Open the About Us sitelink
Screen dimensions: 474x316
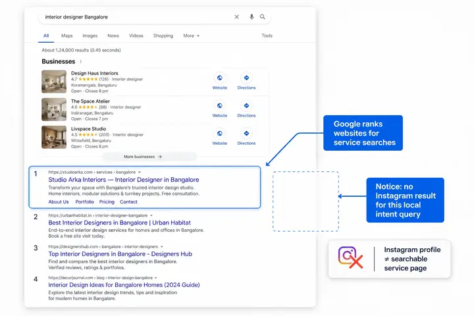pos(59,201)
